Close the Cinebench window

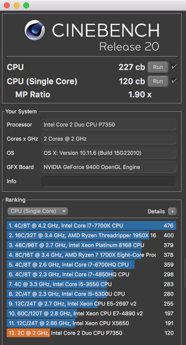[x=7, y=5]
